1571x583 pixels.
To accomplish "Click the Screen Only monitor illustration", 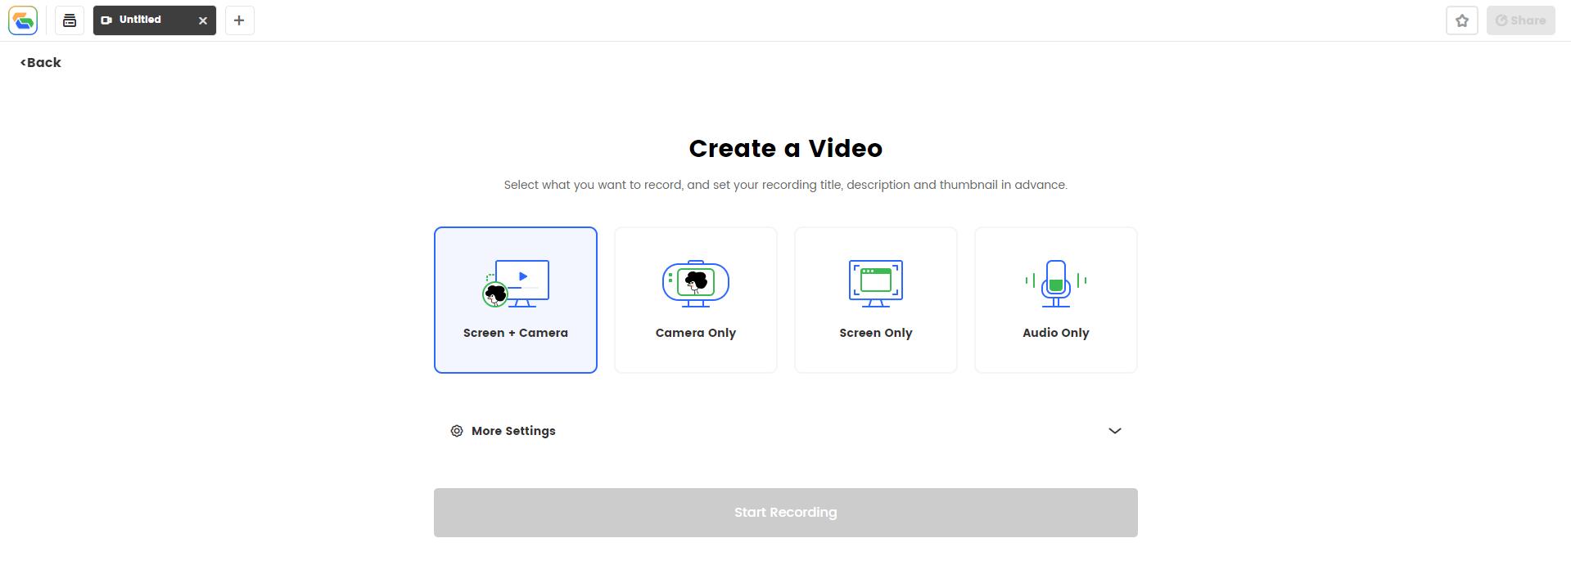I will [x=875, y=283].
